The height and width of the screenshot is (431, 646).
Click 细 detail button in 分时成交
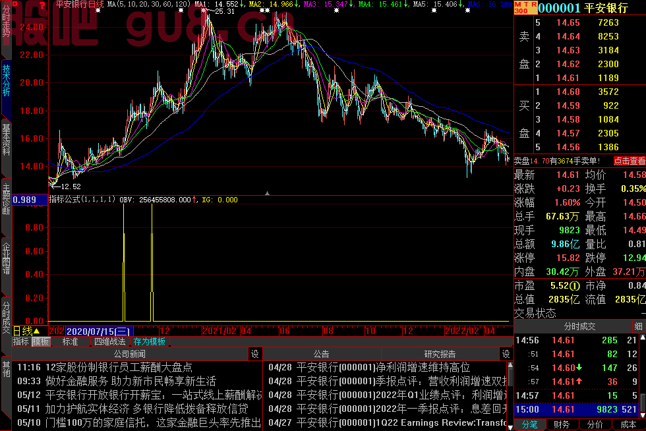coord(638,327)
